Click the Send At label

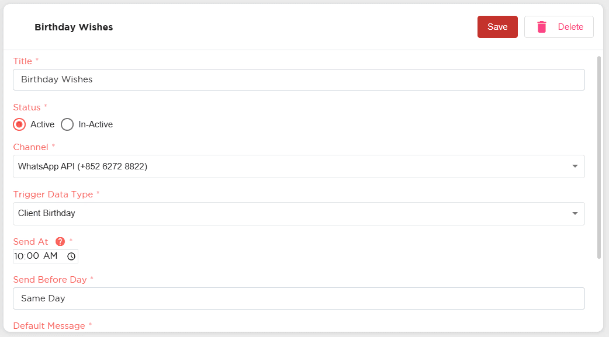[x=30, y=241]
